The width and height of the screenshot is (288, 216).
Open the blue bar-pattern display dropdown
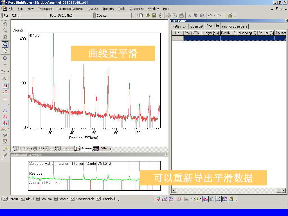(8, 104)
